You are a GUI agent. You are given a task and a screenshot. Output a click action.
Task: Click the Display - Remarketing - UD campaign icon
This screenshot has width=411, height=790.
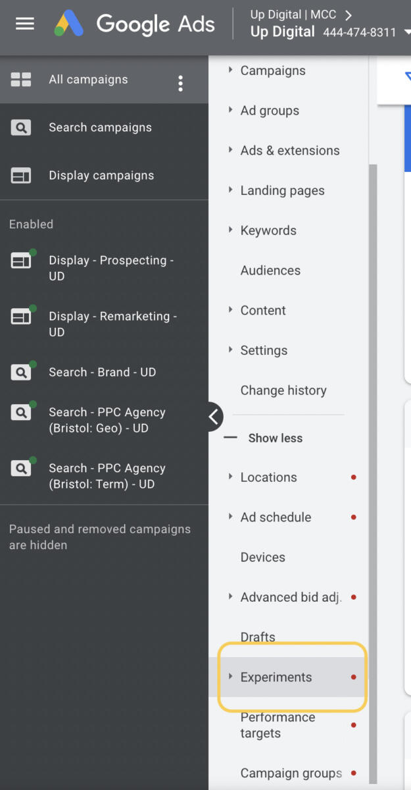pos(21,316)
